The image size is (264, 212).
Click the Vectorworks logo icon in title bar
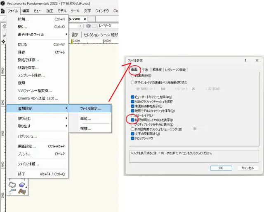(3, 3)
